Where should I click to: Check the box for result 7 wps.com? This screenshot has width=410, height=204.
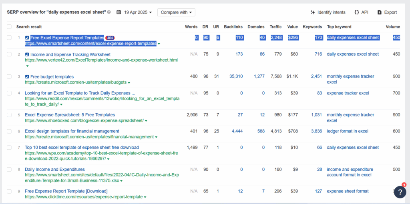coord(9,147)
